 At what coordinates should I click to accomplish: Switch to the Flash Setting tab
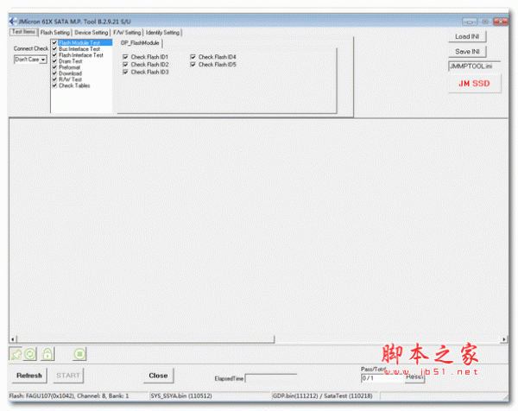coord(55,32)
